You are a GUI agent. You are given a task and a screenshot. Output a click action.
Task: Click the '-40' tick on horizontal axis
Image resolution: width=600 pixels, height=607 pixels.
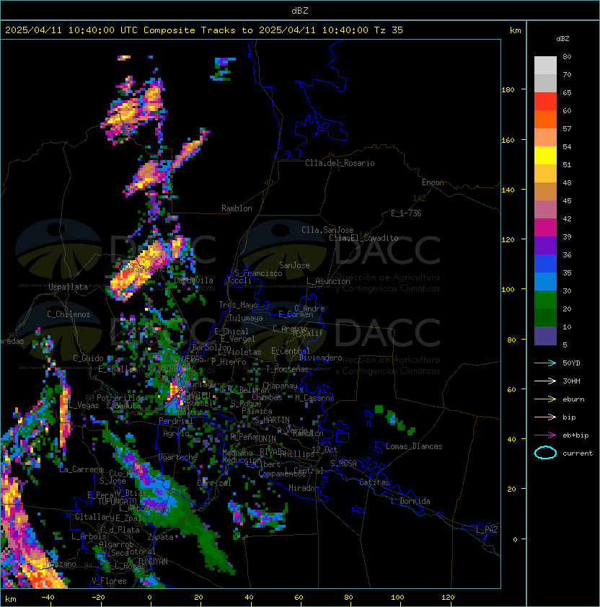coord(48,598)
